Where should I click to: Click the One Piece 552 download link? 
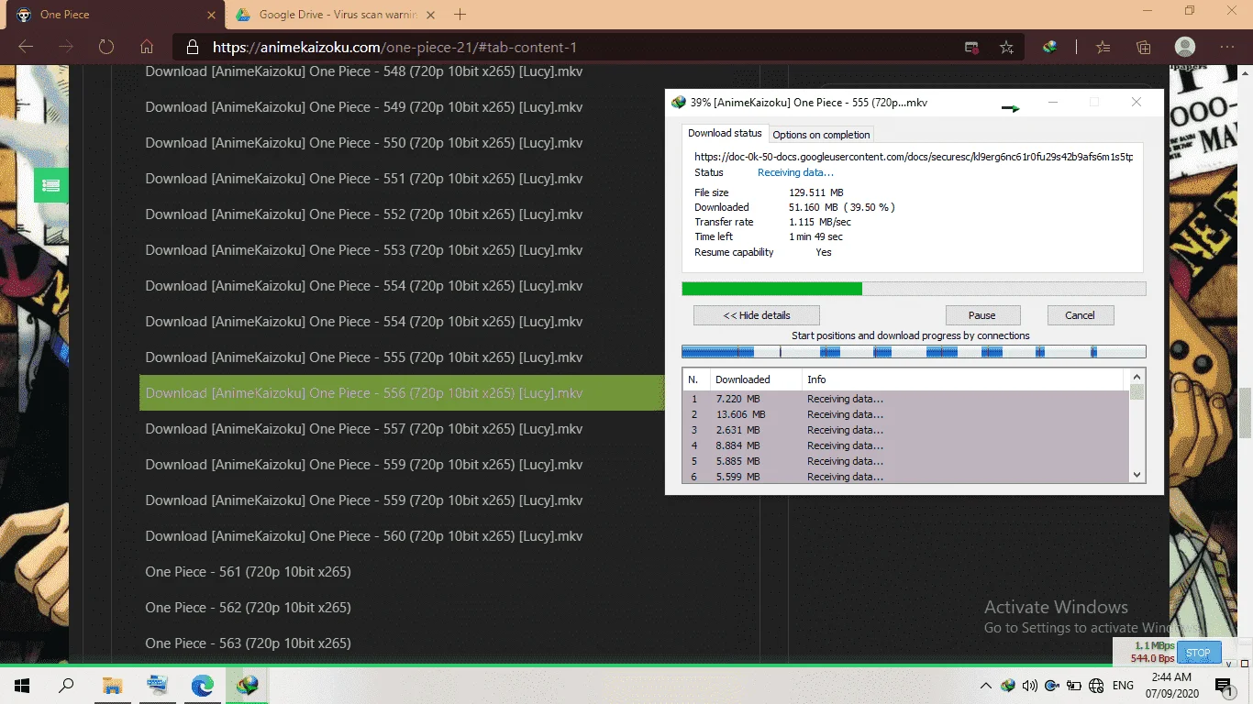(364, 214)
